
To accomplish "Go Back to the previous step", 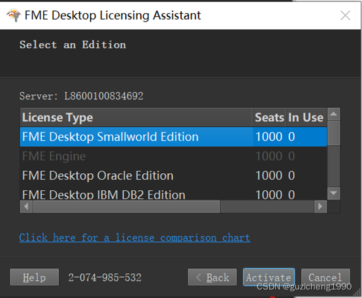I will pyautogui.click(x=212, y=277).
